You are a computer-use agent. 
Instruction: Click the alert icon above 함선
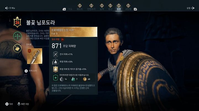point(110,5)
